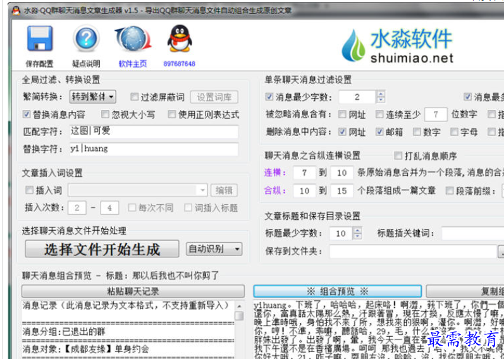The height and width of the screenshot is (359, 504).
Task: Click the 编辑 button
Action: coord(224,190)
